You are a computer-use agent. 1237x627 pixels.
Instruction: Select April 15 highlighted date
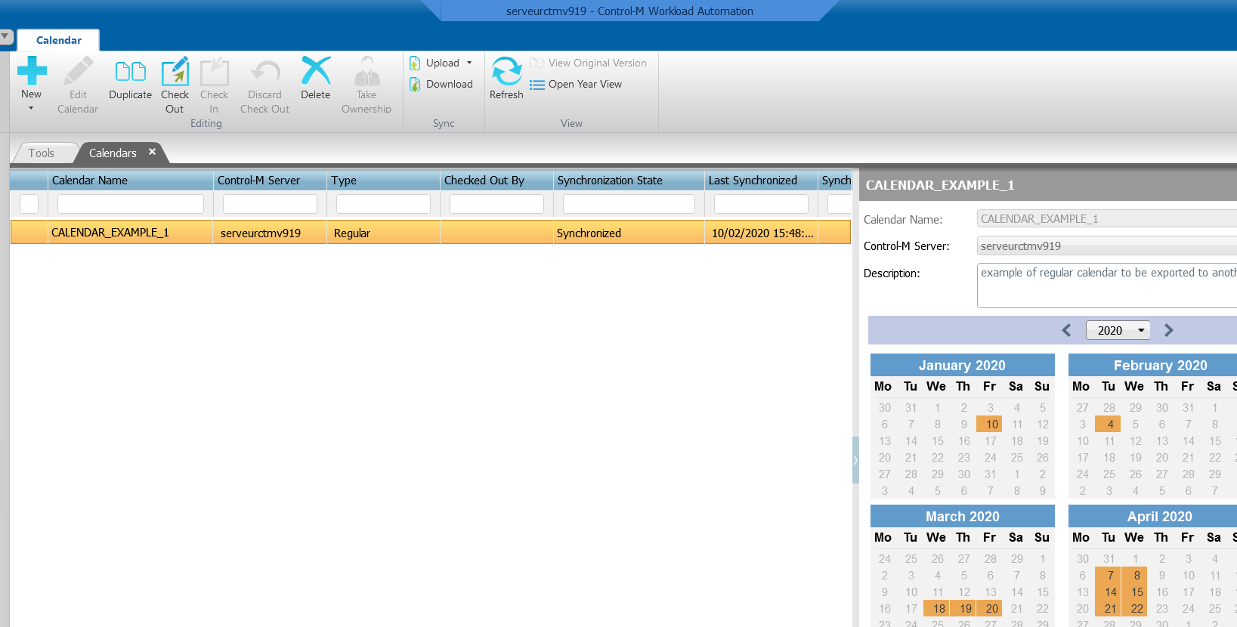1135,591
